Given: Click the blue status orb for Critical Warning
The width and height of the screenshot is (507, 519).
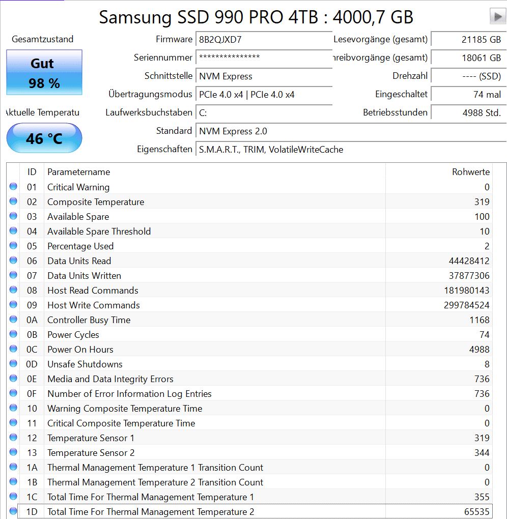Looking at the screenshot, I should point(13,187).
